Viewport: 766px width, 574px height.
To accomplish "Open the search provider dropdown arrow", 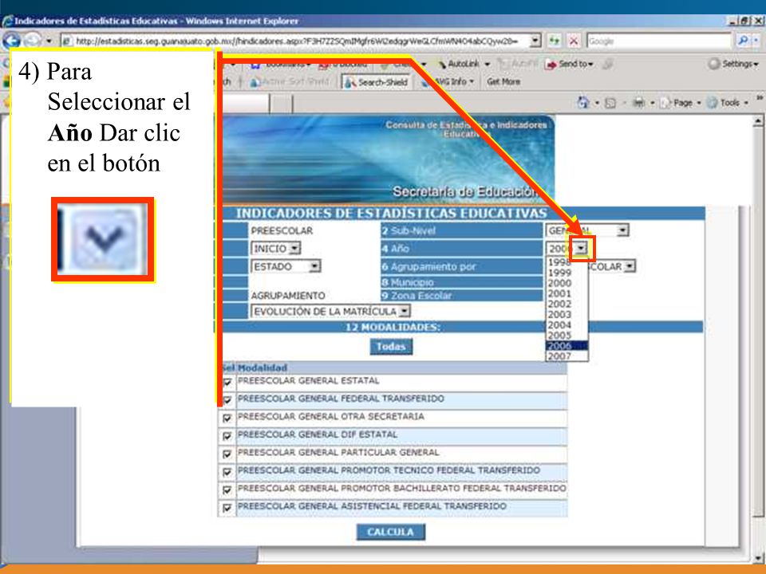I will (x=756, y=41).
